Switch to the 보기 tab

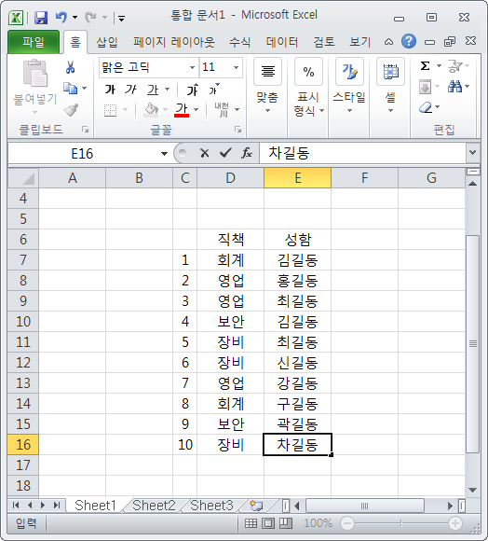(x=359, y=42)
